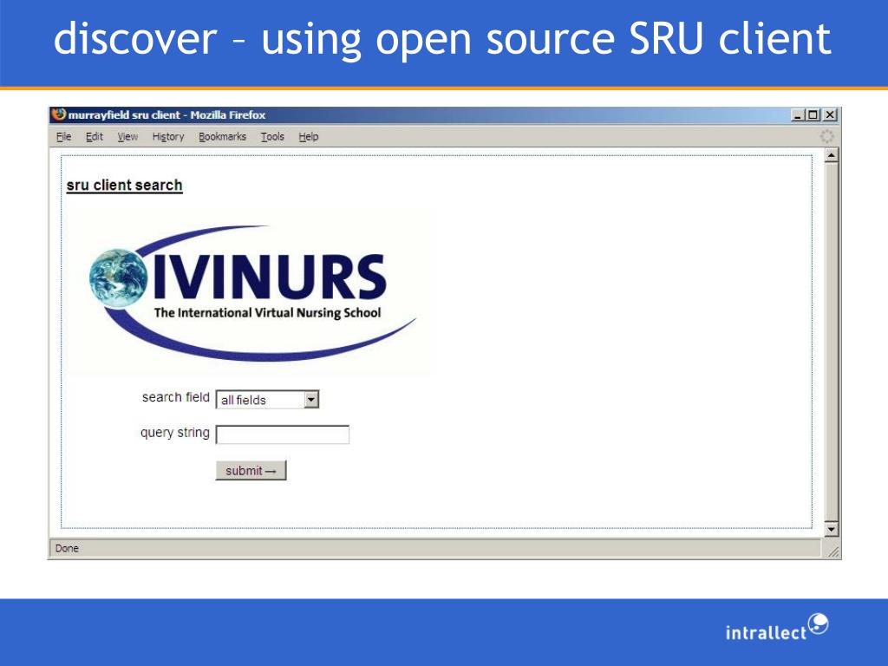Minimize the Firefox window
The image size is (888, 666).
point(798,115)
